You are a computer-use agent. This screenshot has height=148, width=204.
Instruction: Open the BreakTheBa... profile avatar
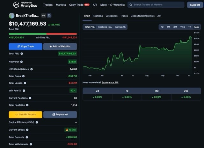11,16
